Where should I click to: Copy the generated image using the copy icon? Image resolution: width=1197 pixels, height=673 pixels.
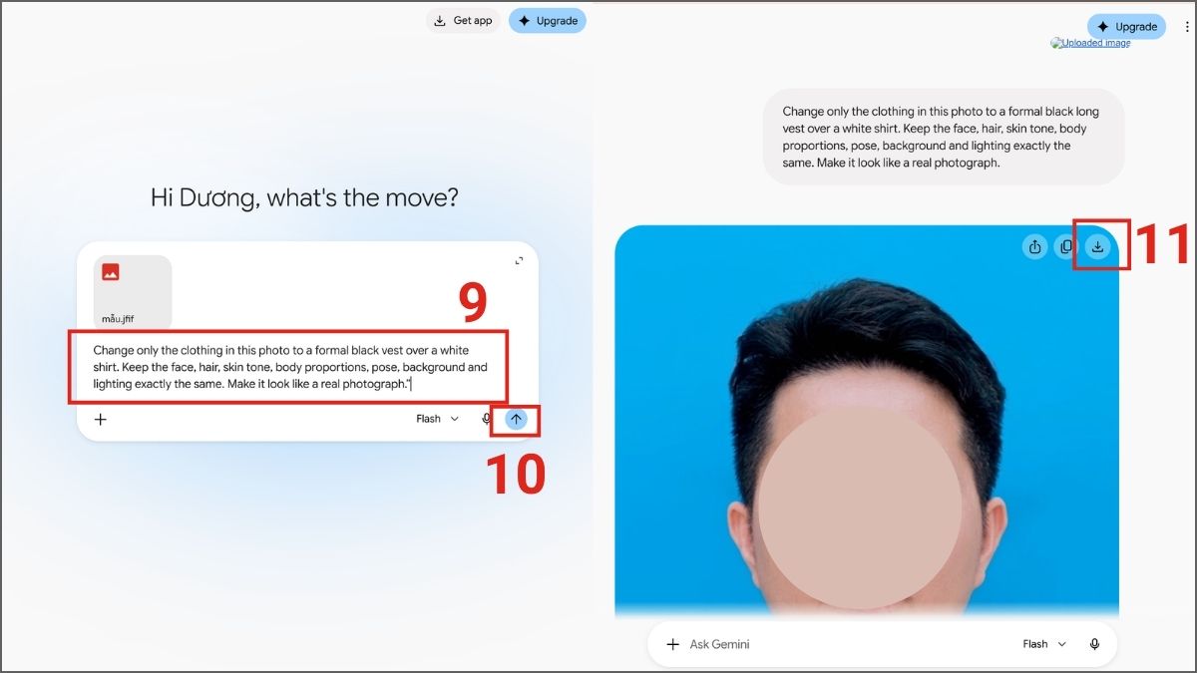click(x=1066, y=247)
